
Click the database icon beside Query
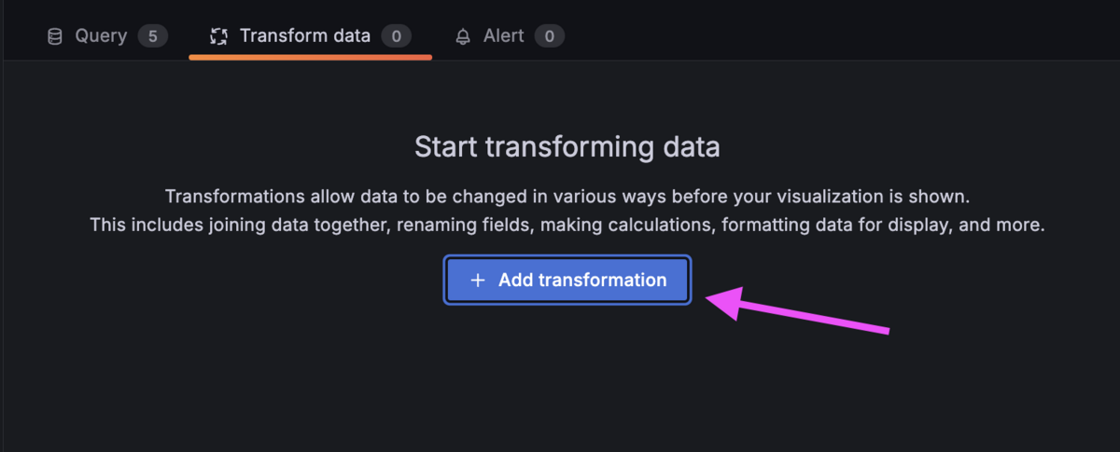55,36
